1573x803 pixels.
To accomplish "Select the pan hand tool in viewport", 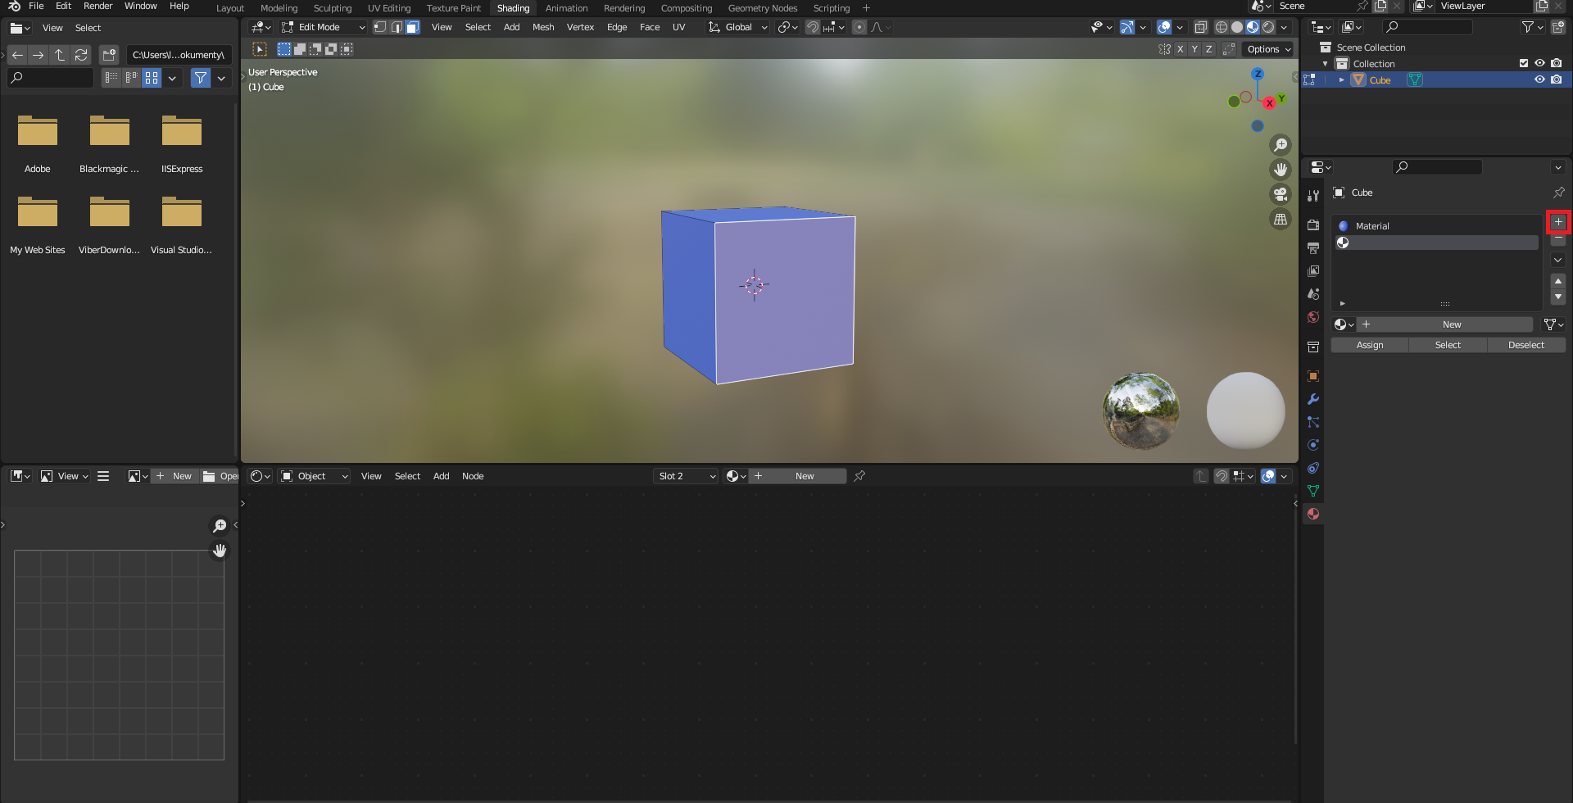I will pos(1280,170).
